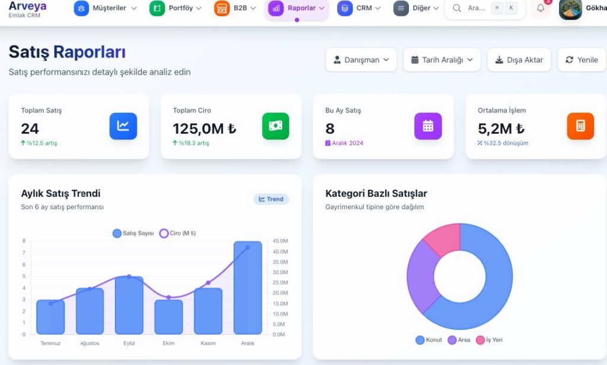The width and height of the screenshot is (607, 365).
Task: Click the green Portföy icon
Action: [157, 8]
